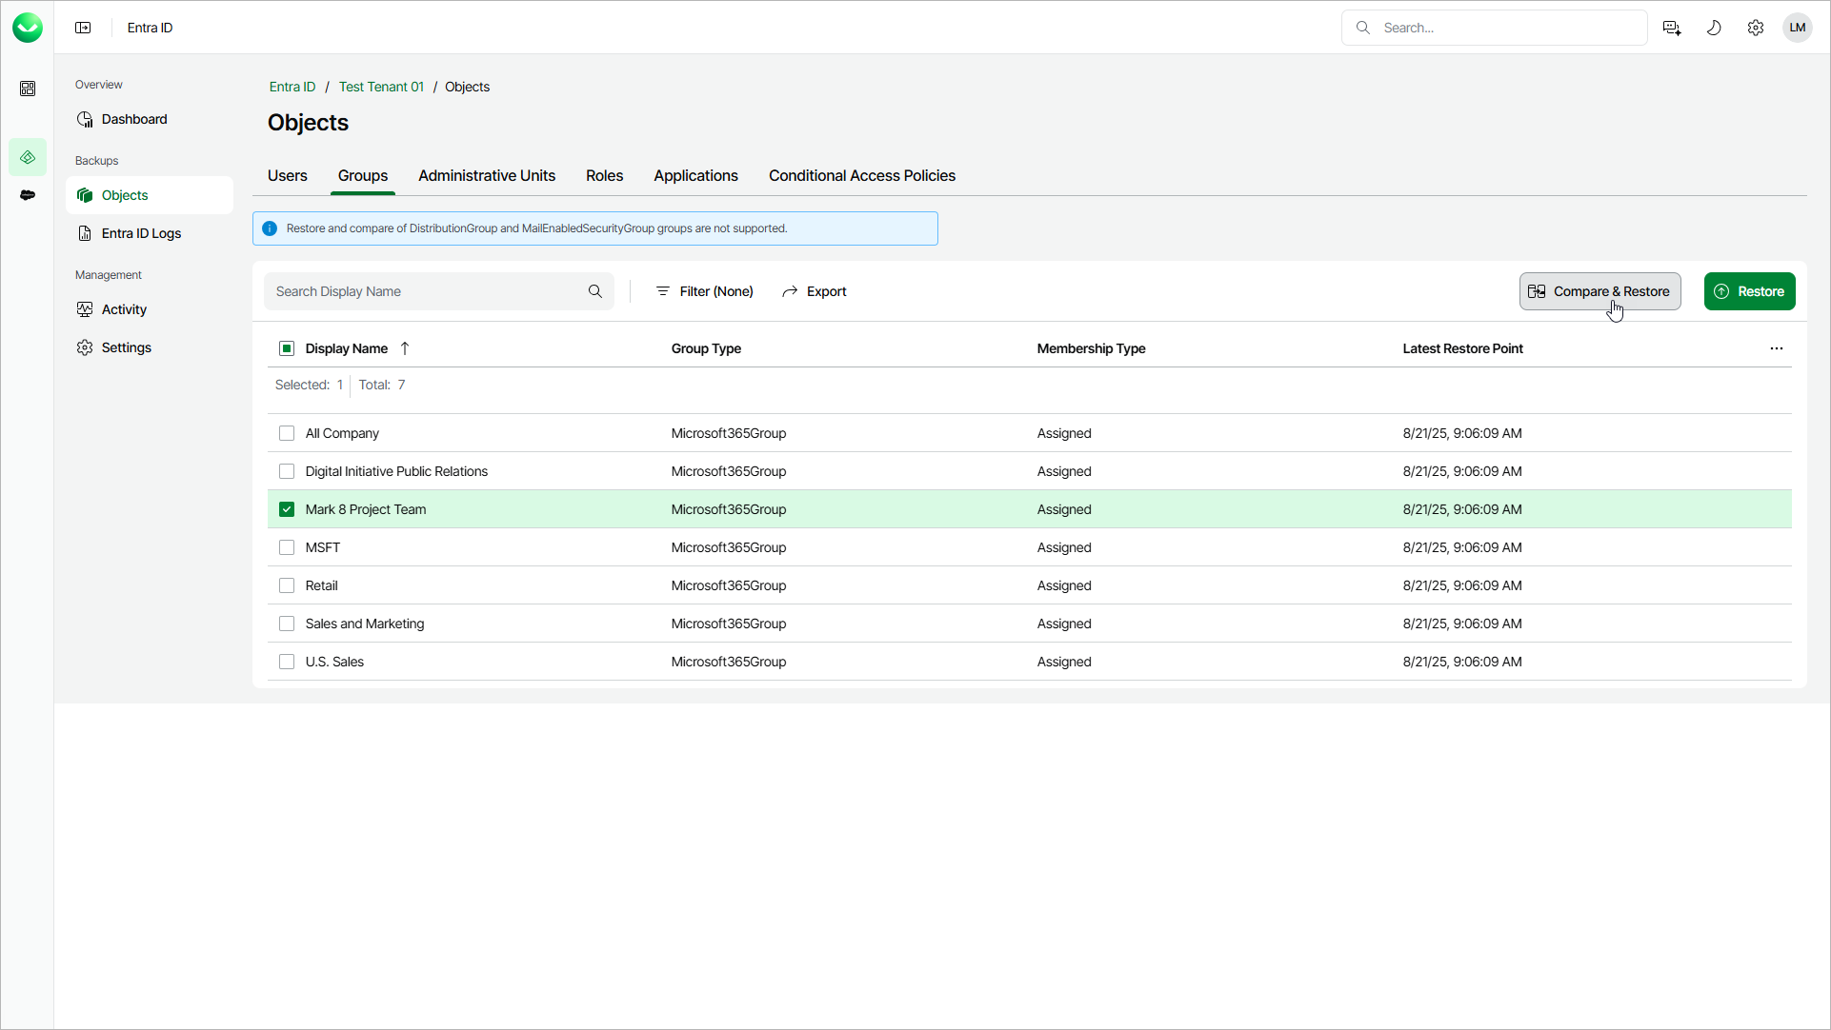
Task: Open the feedback chat icon
Action: coord(1672,28)
